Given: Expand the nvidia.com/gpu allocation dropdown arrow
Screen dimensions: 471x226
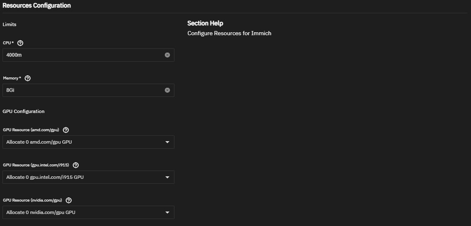Looking at the screenshot, I should 167,213.
